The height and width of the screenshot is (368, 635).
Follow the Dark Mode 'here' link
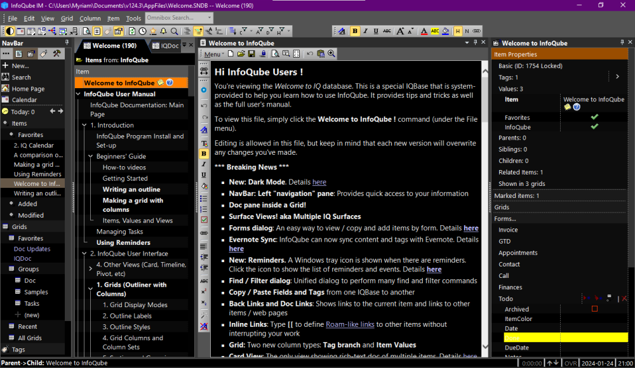coord(319,182)
